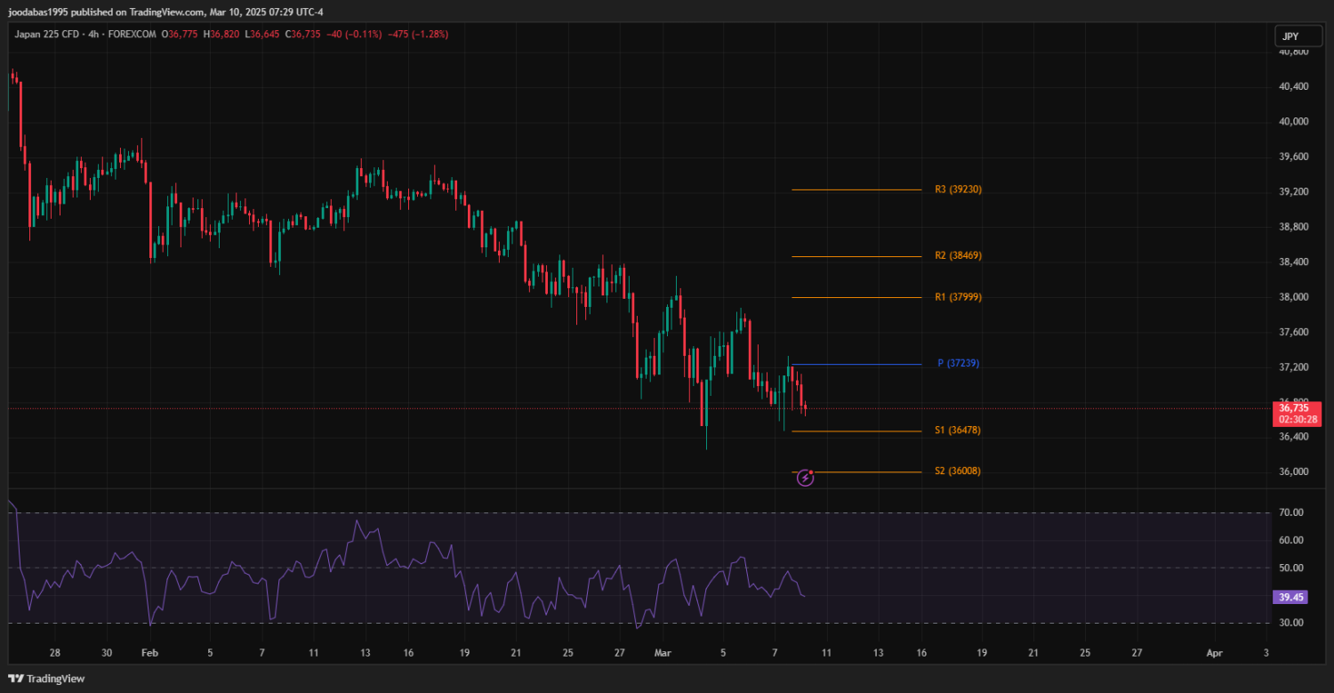Click the FOREXCOM source in the legend
The image size is (1334, 693).
[133, 35]
